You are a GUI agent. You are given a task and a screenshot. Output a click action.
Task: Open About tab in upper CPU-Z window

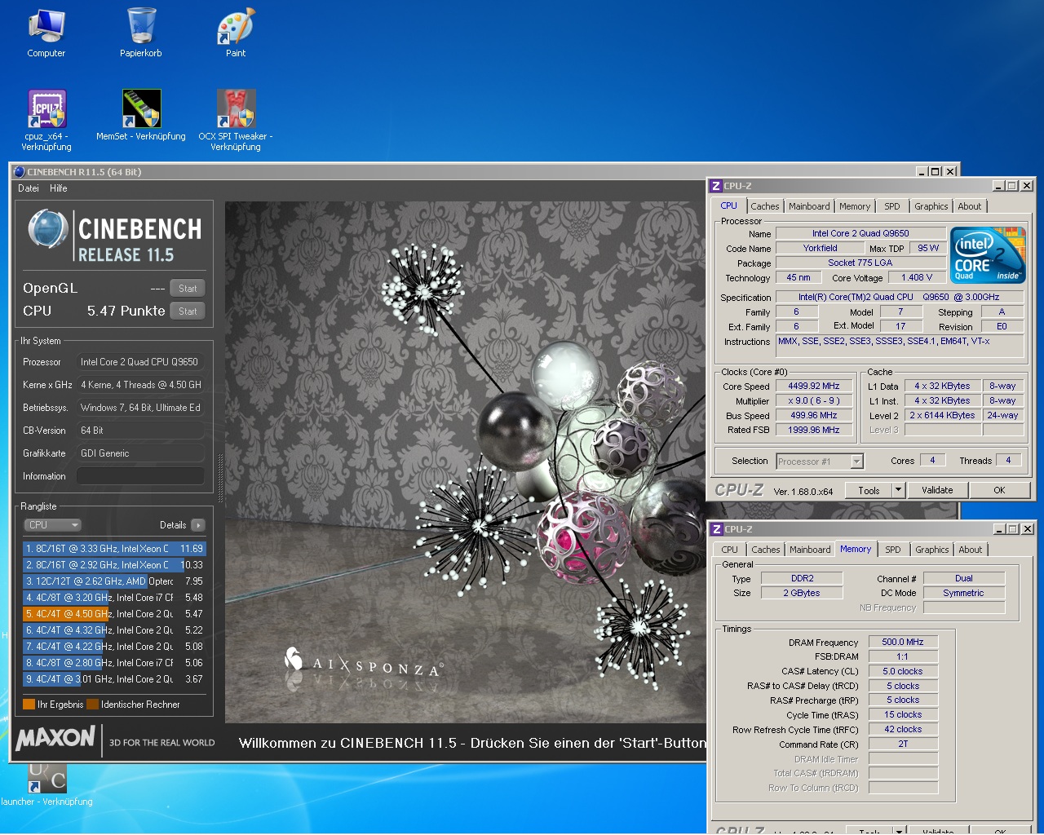point(970,207)
